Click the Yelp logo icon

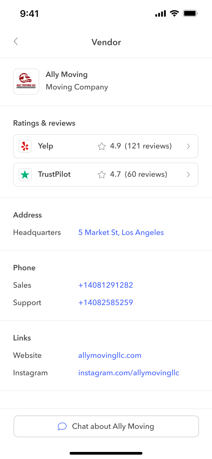pyautogui.click(x=25, y=146)
